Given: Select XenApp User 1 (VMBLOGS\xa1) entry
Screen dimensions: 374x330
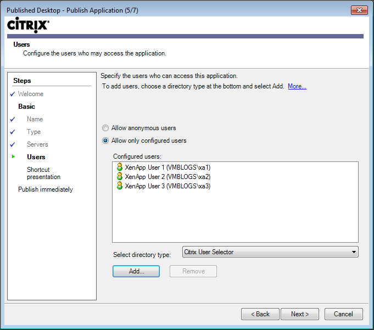Looking at the screenshot, I should [x=168, y=167].
